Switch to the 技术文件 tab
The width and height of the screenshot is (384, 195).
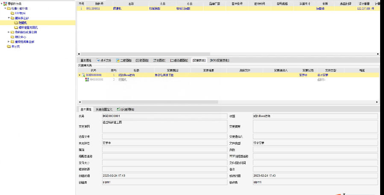[x=104, y=60]
